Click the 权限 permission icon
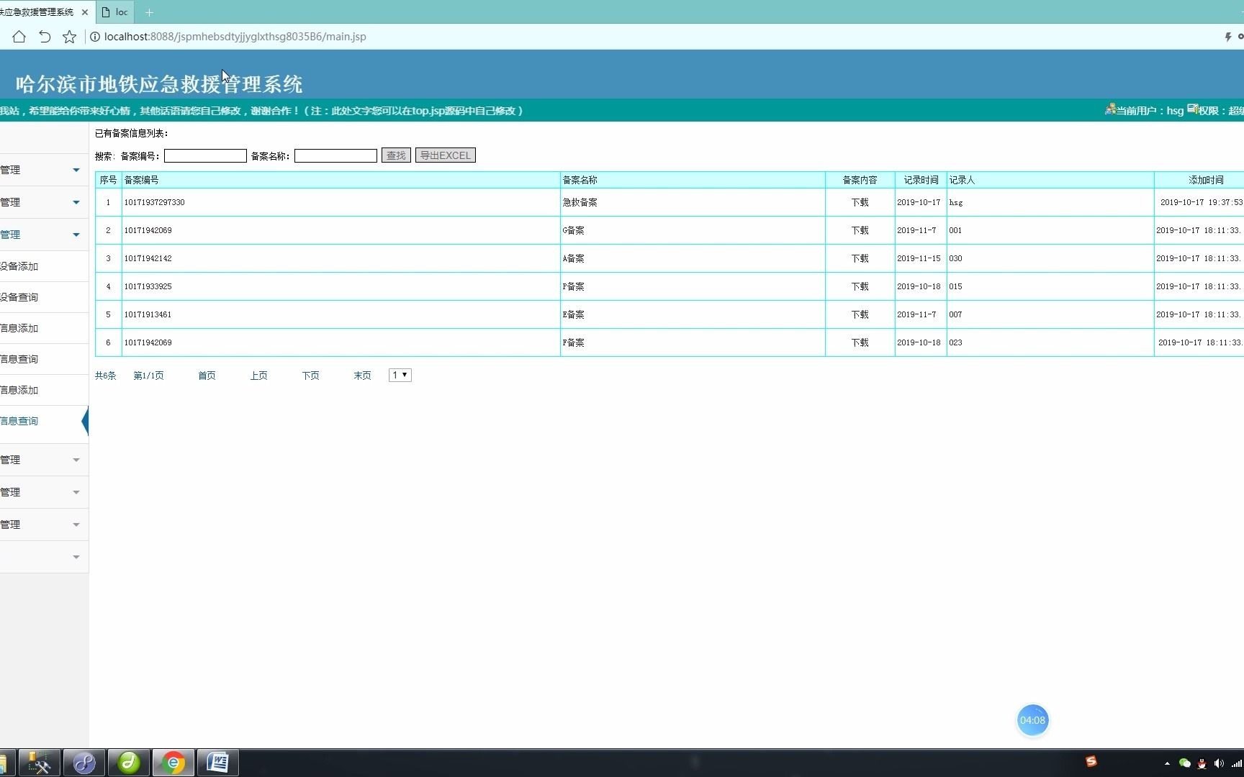This screenshot has height=777, width=1244. tap(1192, 109)
